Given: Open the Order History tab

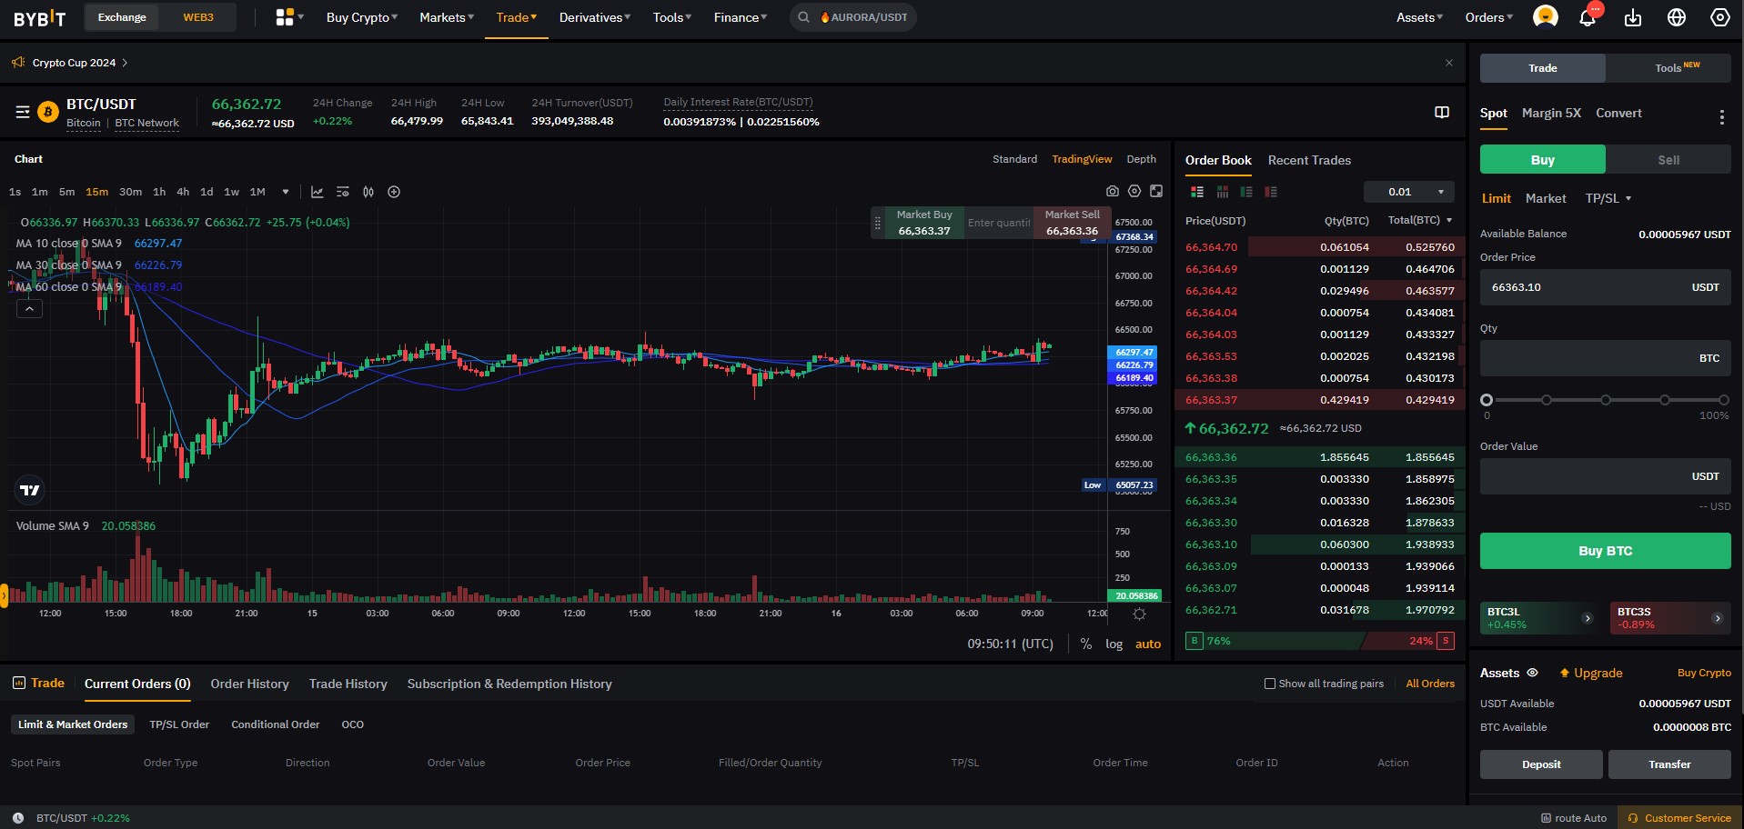Looking at the screenshot, I should click(x=248, y=684).
